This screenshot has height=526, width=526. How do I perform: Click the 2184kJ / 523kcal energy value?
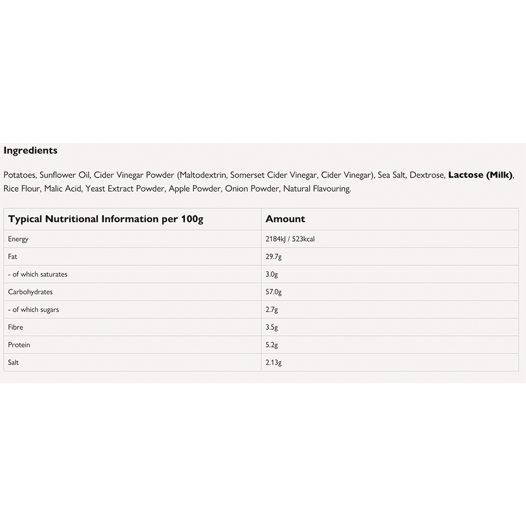click(290, 239)
